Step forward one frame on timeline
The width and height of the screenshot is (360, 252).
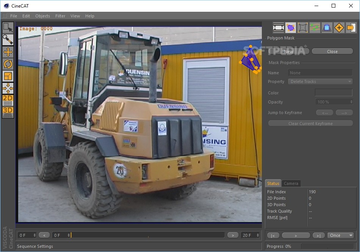click(x=233, y=235)
